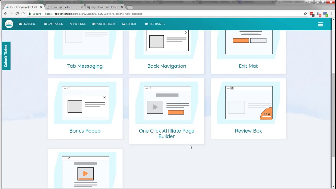Open the hamburger menu icon

321,24
